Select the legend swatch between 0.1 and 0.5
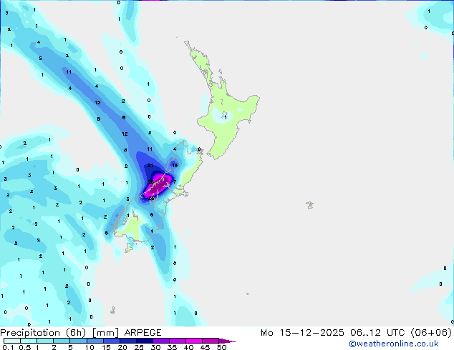 click(12, 341)
